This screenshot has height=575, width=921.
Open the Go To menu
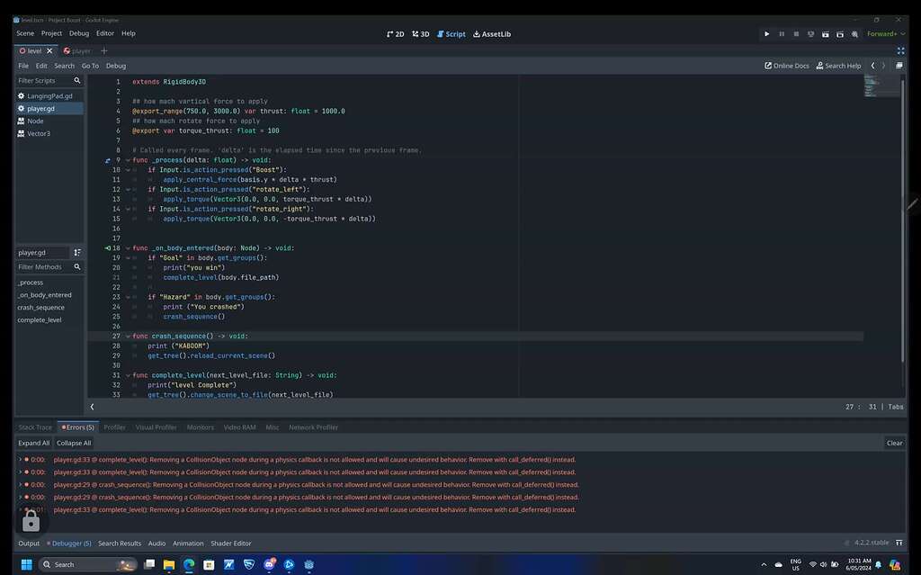pyautogui.click(x=90, y=66)
